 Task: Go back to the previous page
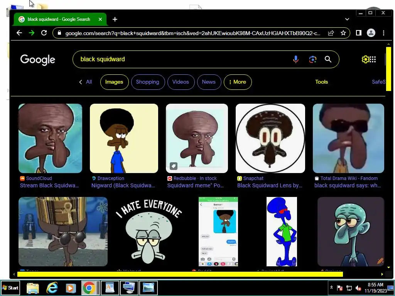click(x=19, y=33)
